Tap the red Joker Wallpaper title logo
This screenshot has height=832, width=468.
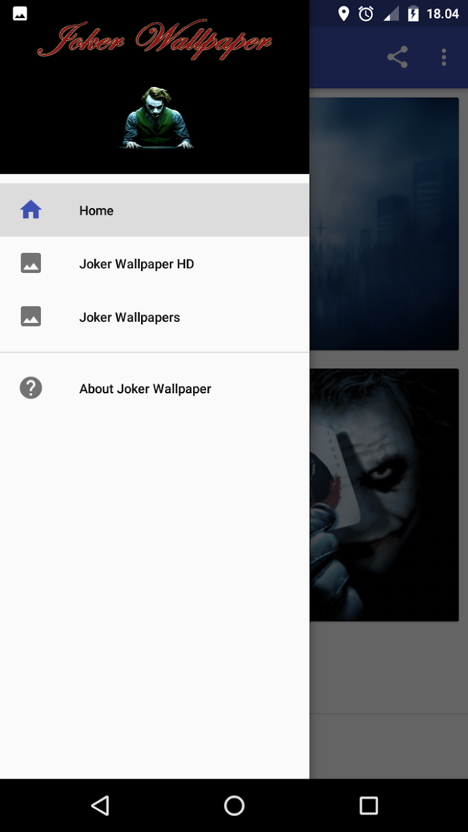click(x=154, y=39)
